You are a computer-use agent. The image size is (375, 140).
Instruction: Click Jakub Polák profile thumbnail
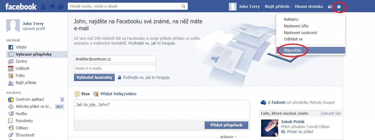pos(270,128)
